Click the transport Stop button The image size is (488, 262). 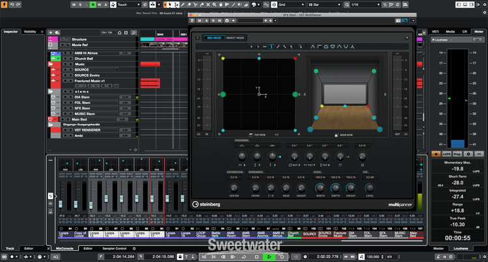point(257,257)
